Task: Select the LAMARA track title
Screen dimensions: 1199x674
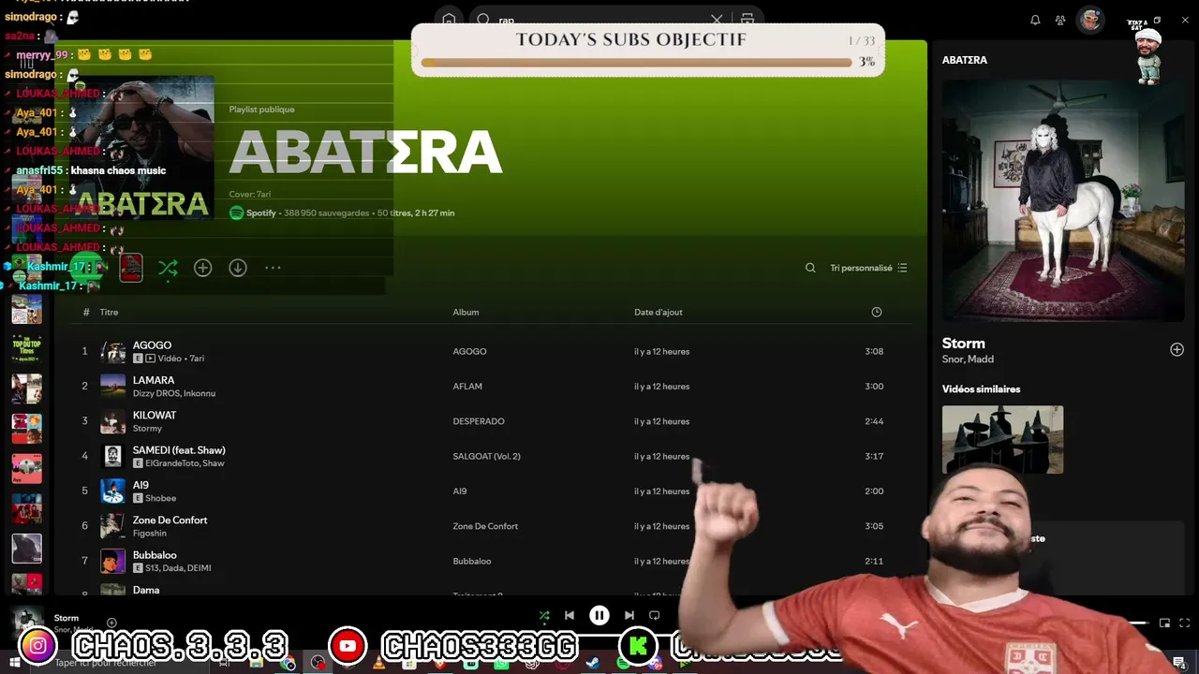Action: [154, 380]
